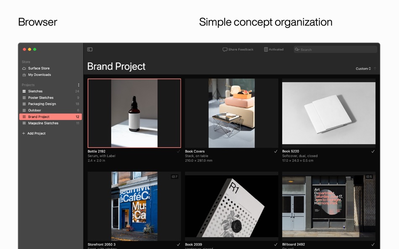Click the 'Softcover, dual, closed' description

[x=300, y=156]
